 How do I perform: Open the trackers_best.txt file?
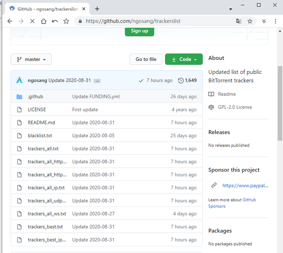pyautogui.click(x=45, y=227)
